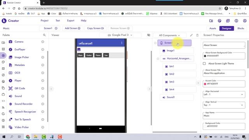The width and height of the screenshot is (249, 140).
Task: Pick the Background Color swatch
Action: [205, 126]
